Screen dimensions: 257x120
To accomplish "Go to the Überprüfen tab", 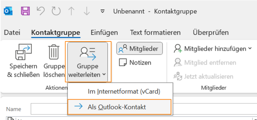I will click(211, 33).
